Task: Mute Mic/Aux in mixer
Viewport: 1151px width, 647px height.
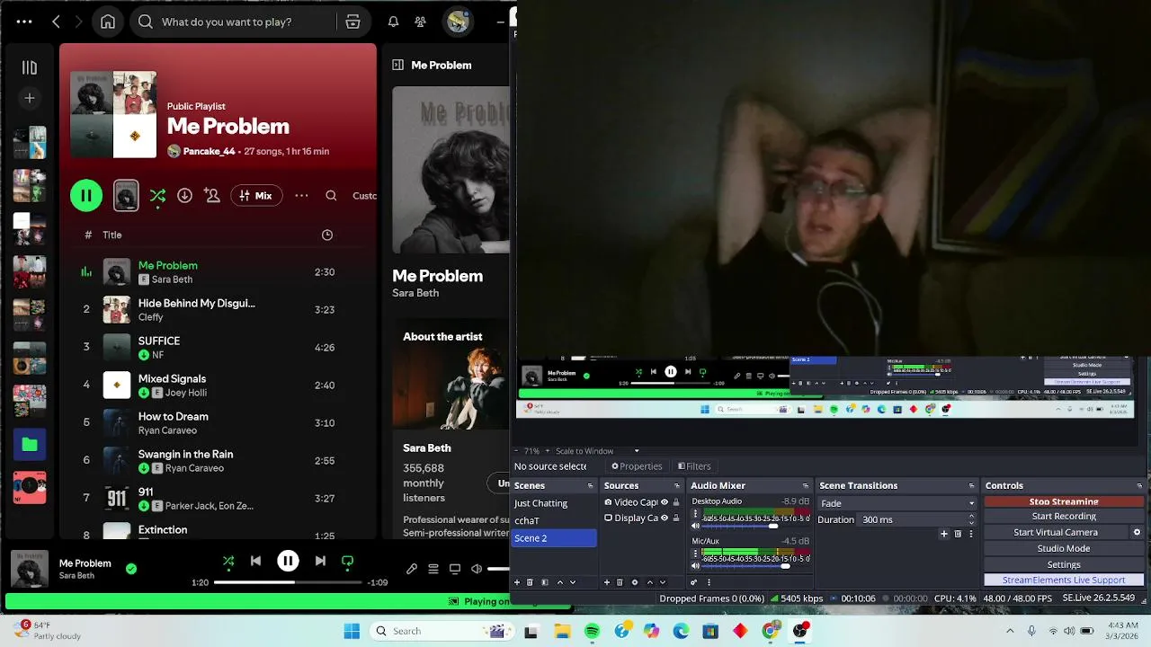Action: pyautogui.click(x=695, y=565)
